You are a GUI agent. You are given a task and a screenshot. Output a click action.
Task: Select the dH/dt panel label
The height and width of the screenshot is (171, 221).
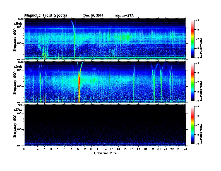[x=18, y=23]
